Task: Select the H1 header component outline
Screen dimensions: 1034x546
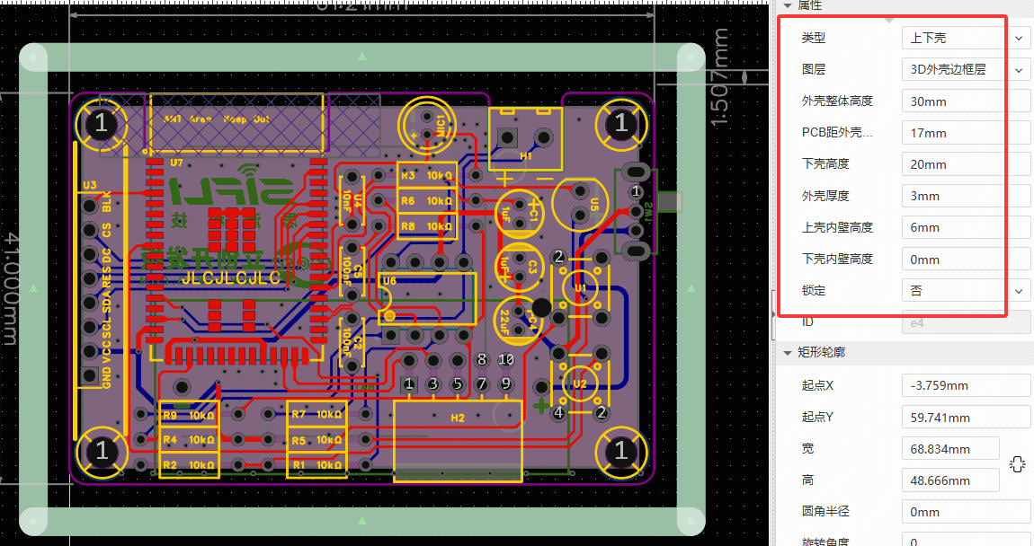Action: [x=525, y=138]
